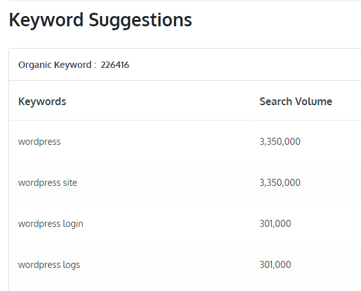Click the word site in wordpress site

(x=70, y=183)
